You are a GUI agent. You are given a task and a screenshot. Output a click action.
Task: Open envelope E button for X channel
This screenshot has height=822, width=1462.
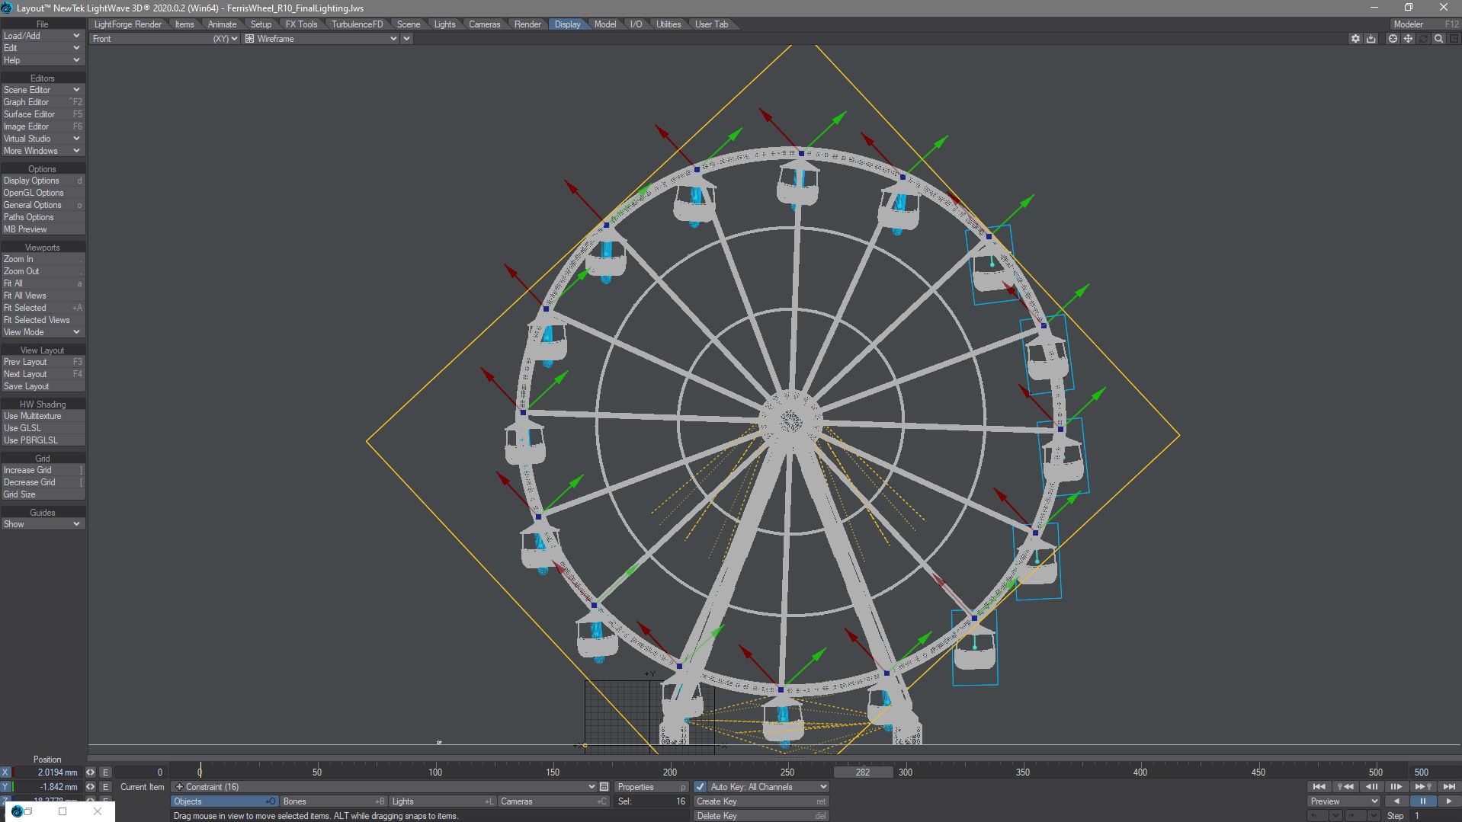105,772
